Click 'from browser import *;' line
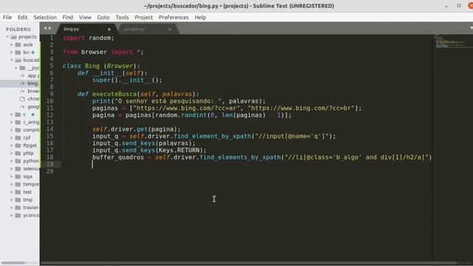Viewport: 473px width, 266px height. [x=103, y=52]
